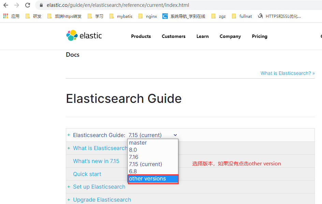Open the 学习 bookmark folder
Screen dimensions: 322x204
[96, 16]
